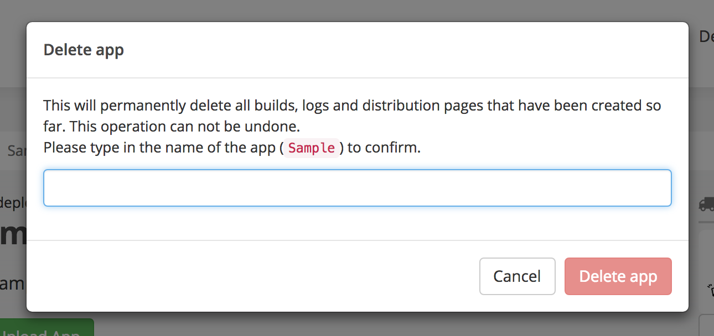Click the confirmation instruction line in the dialog
The width and height of the screenshot is (714, 336).
231,148
